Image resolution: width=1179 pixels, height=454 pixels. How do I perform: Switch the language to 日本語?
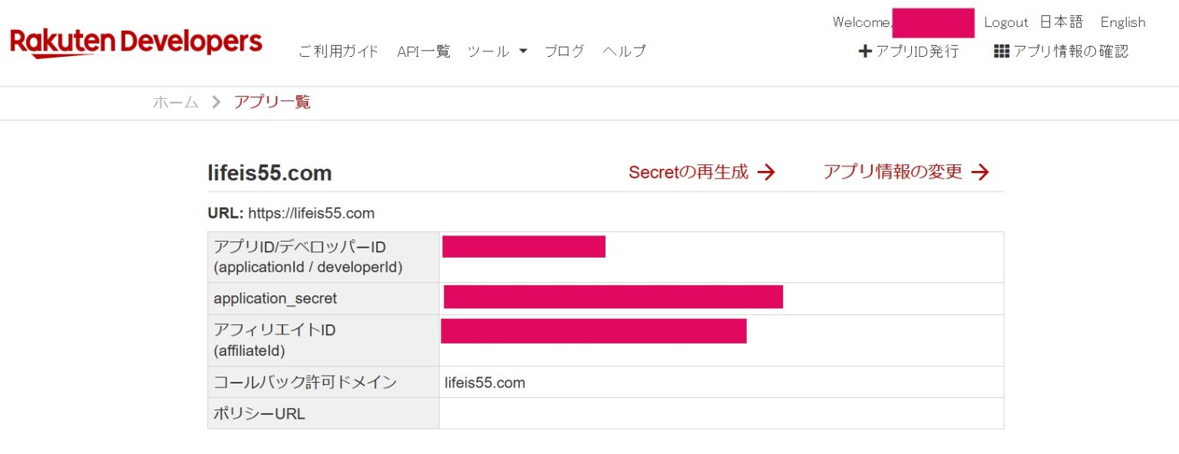click(x=1062, y=22)
